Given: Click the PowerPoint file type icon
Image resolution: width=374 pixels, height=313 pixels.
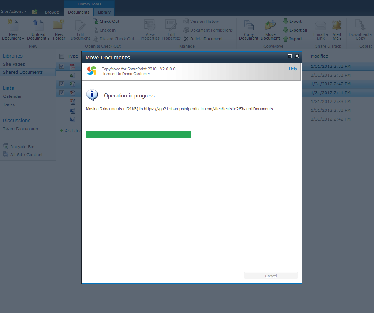Looking at the screenshot, I should pos(72,102).
